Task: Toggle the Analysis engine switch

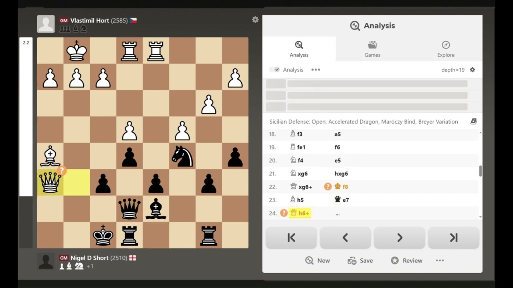Action: [x=275, y=70]
